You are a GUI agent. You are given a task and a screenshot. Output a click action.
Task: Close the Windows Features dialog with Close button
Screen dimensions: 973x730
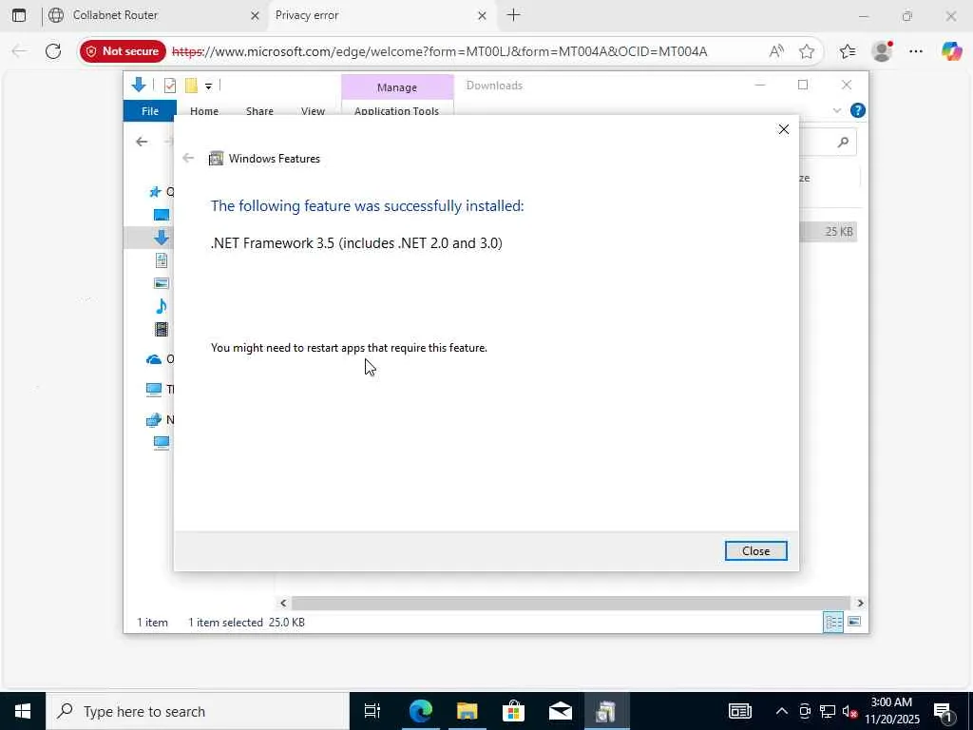click(755, 550)
